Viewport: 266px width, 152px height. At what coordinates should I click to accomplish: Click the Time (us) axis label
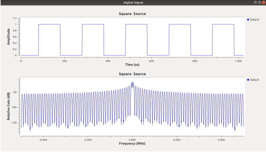tap(132, 65)
